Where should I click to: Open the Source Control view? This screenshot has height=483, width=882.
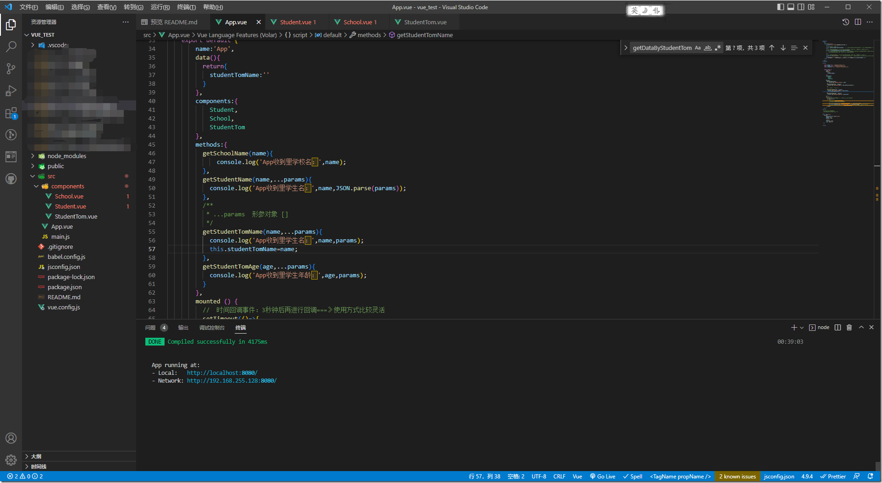(x=11, y=69)
